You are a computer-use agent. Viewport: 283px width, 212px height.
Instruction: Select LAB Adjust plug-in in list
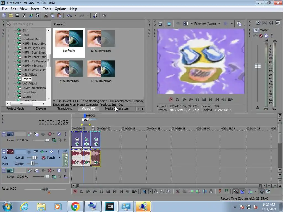(x=30, y=83)
